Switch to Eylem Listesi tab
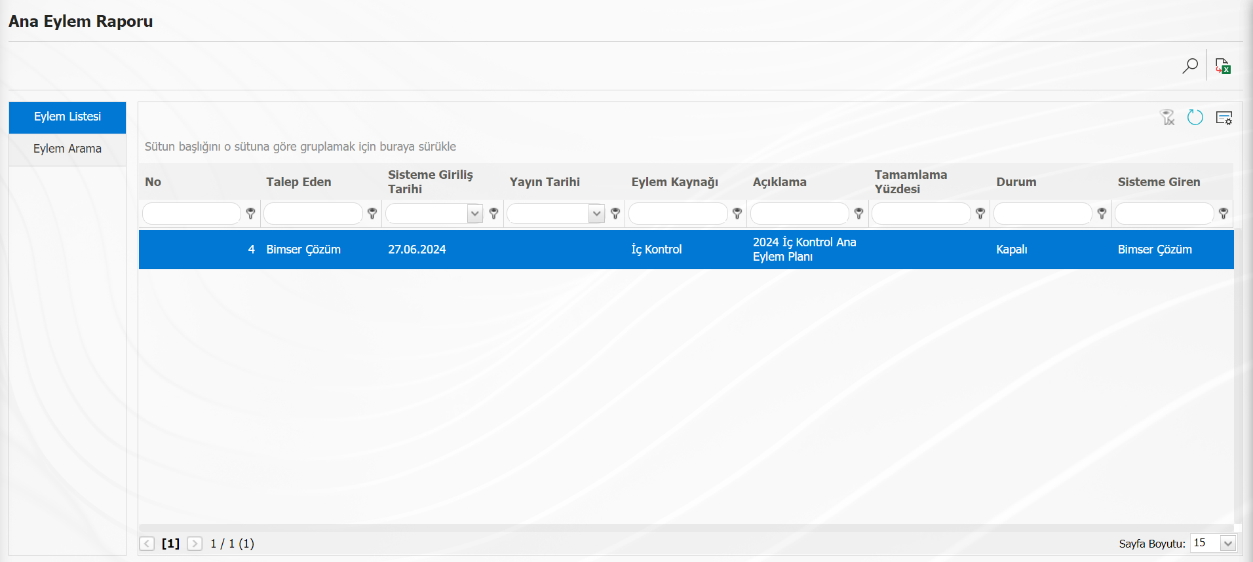 coord(67,117)
